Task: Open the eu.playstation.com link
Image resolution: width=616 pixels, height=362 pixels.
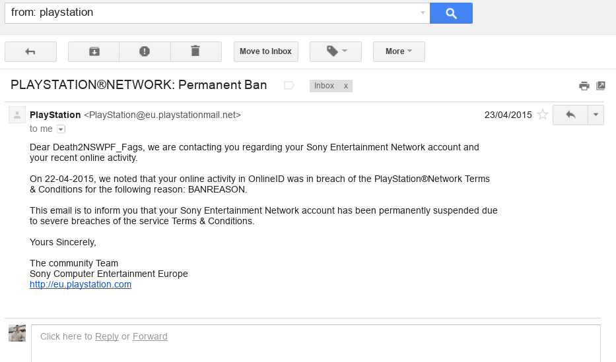Action: point(81,284)
